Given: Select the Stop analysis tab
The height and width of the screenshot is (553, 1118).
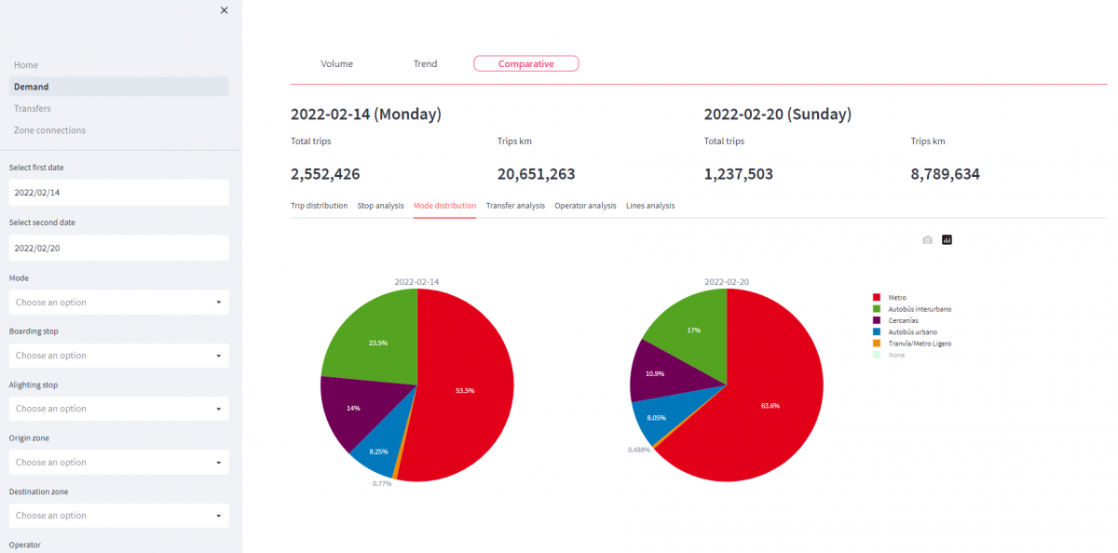Looking at the screenshot, I should coord(380,206).
